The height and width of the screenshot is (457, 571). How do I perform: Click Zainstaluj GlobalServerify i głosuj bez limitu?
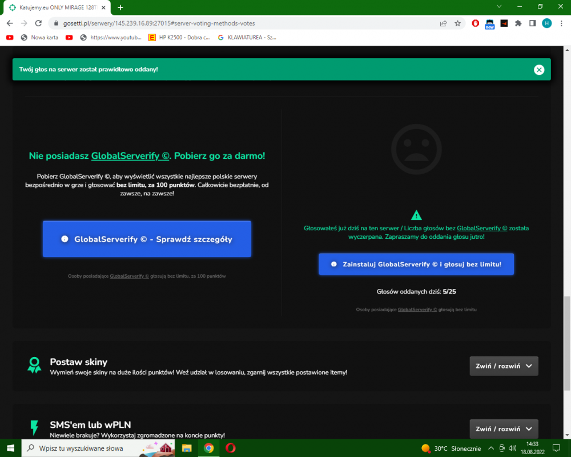pyautogui.click(x=416, y=264)
